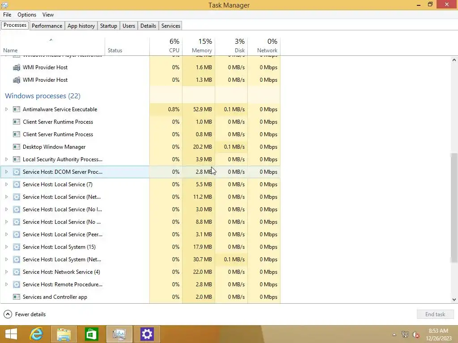Screen dimensions: 458x343
Task: Expand Local Security Authority Process row
Action: click(6, 159)
